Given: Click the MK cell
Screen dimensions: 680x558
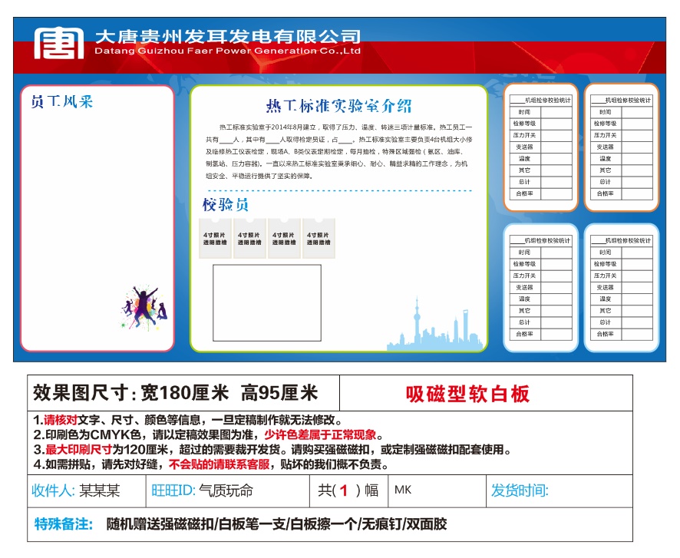Looking at the screenshot, I should (437, 490).
